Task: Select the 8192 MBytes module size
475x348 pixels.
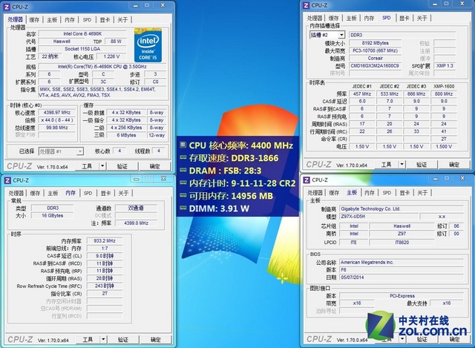Action: point(375,43)
